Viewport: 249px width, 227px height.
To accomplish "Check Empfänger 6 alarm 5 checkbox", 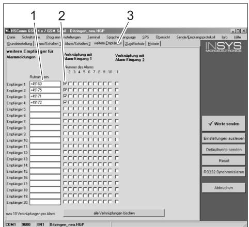I will (x=85, y=115).
